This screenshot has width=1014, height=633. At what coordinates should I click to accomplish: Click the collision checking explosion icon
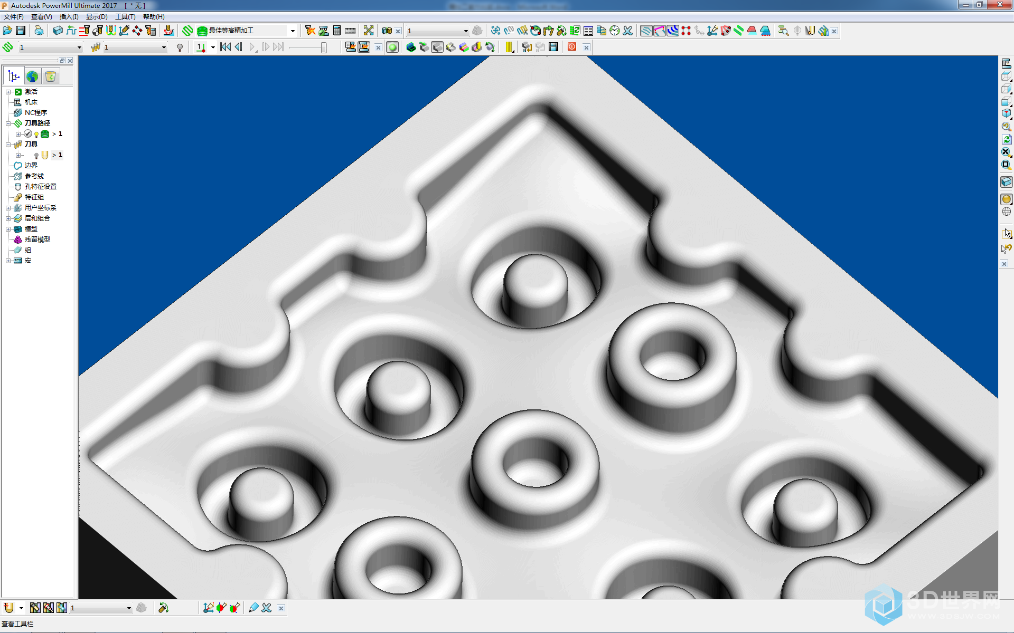click(x=310, y=31)
